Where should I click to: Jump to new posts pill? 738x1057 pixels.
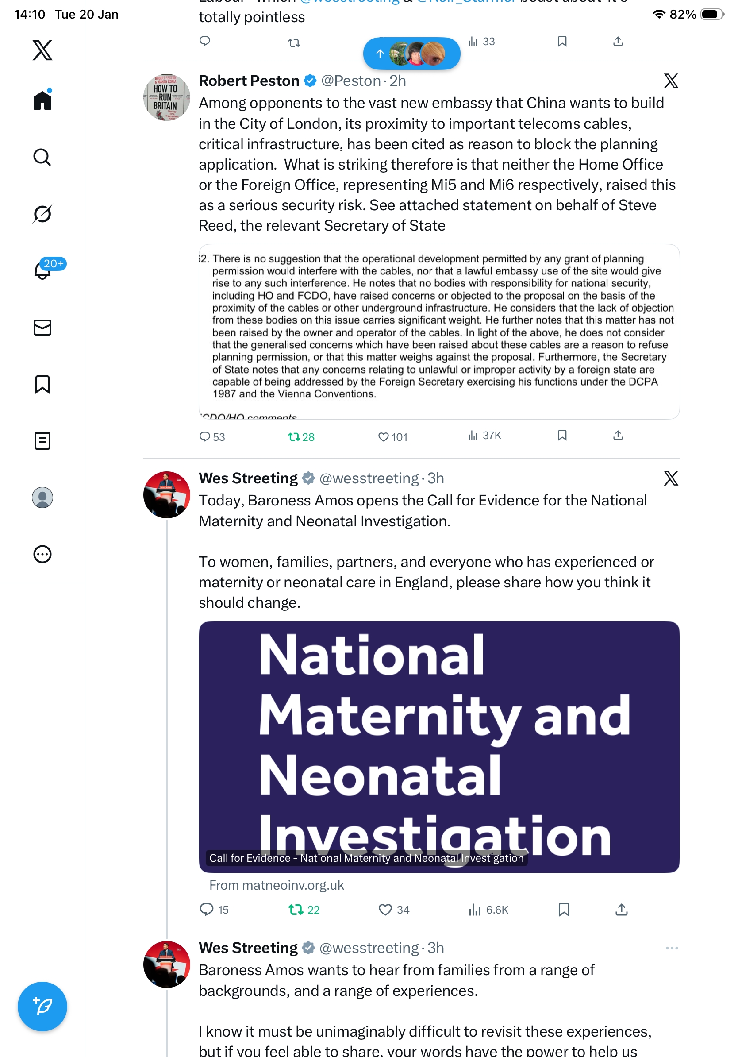[x=411, y=54]
